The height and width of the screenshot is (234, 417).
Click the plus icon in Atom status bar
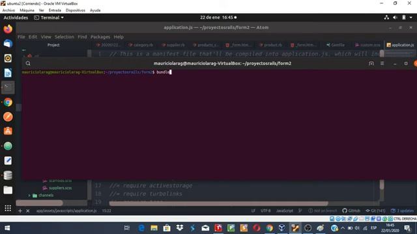20,211
